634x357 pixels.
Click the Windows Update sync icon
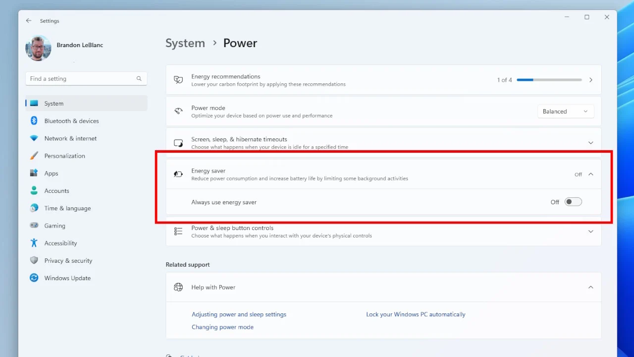(x=34, y=278)
